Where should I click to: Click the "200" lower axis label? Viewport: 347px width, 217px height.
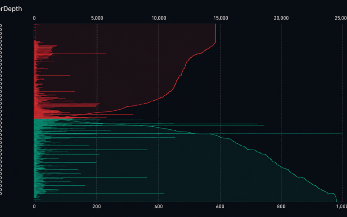coord(96,207)
